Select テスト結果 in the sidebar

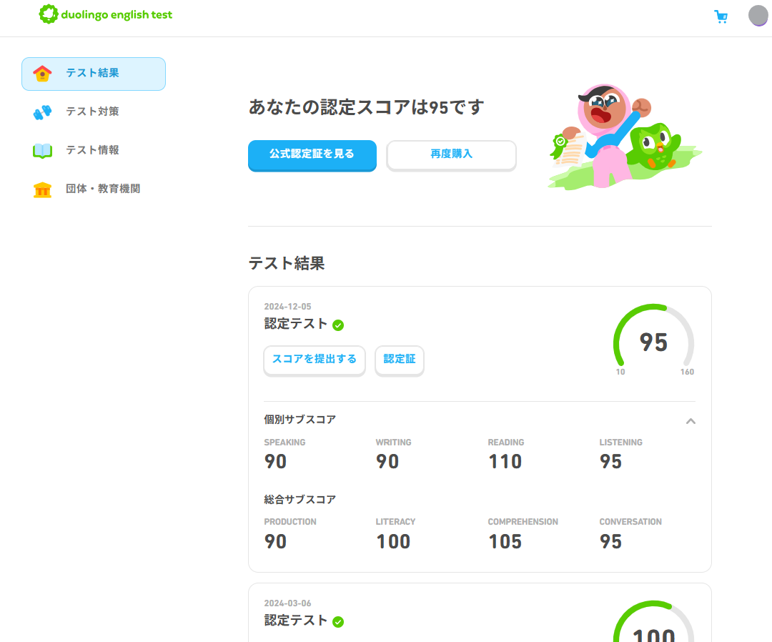pos(94,74)
